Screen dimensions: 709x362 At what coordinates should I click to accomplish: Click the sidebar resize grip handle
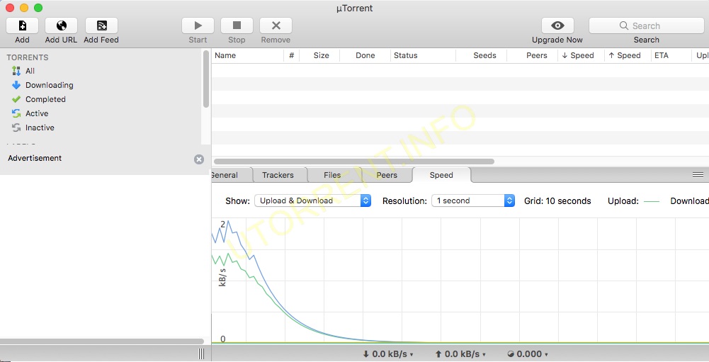(201, 354)
